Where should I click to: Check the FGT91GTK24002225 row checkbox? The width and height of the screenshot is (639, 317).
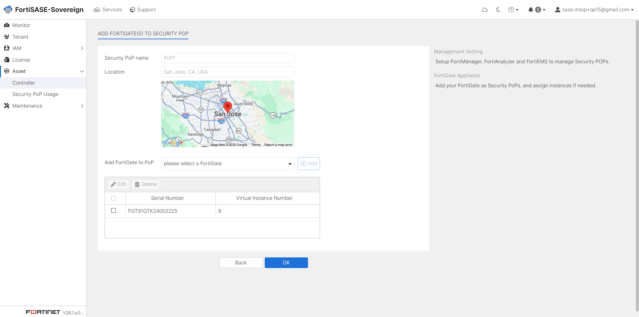(114, 210)
